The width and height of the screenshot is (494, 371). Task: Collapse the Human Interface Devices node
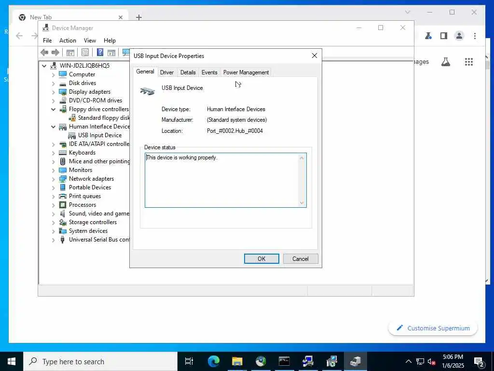[x=53, y=127]
